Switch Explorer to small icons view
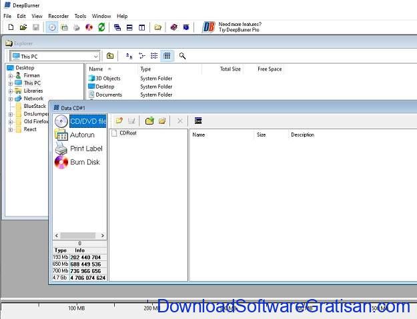 pyautogui.click(x=141, y=56)
